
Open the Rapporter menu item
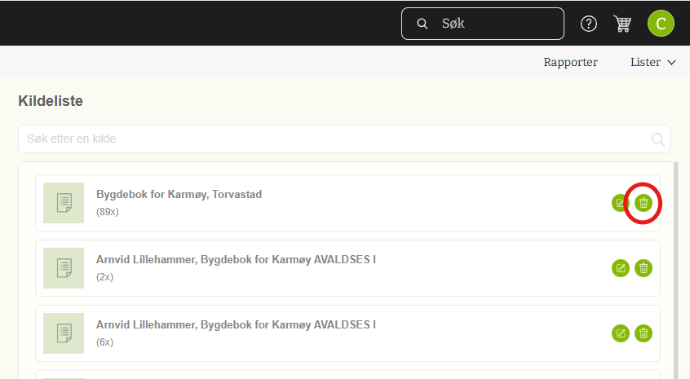pyautogui.click(x=571, y=62)
